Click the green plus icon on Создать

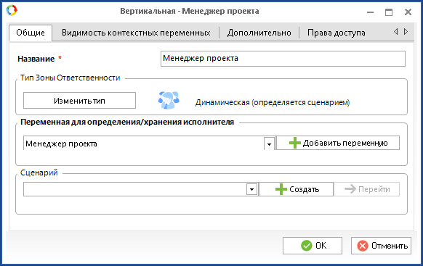point(281,189)
